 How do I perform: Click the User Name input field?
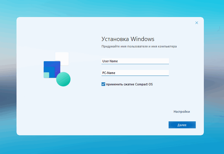click(x=135, y=61)
